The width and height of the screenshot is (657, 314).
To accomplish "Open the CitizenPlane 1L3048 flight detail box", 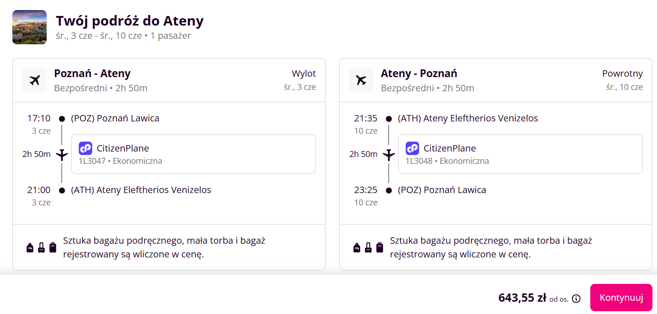I will coord(520,154).
